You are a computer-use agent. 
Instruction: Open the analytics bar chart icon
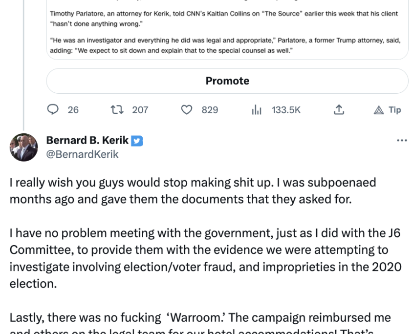pos(257,110)
